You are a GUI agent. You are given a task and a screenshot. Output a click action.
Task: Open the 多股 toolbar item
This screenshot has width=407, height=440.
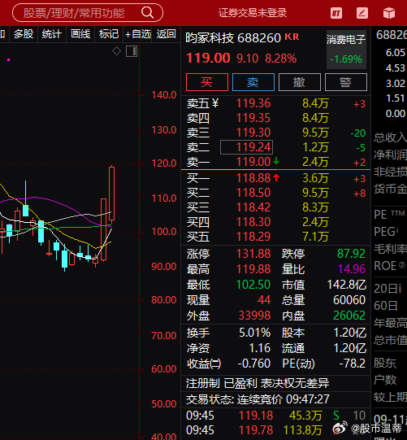pyautogui.click(x=24, y=34)
